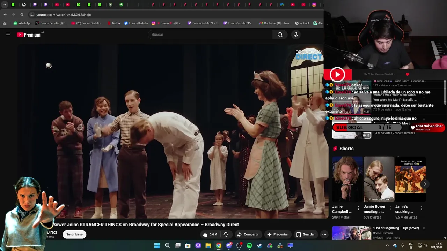
Task: Open Windows taskbar search
Action: click(167, 245)
